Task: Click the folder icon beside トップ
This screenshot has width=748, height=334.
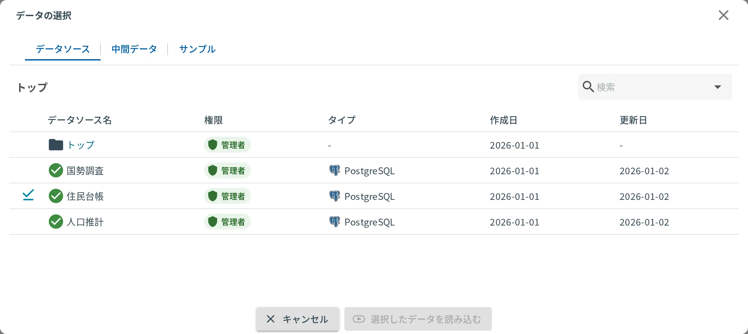Action: (56, 145)
